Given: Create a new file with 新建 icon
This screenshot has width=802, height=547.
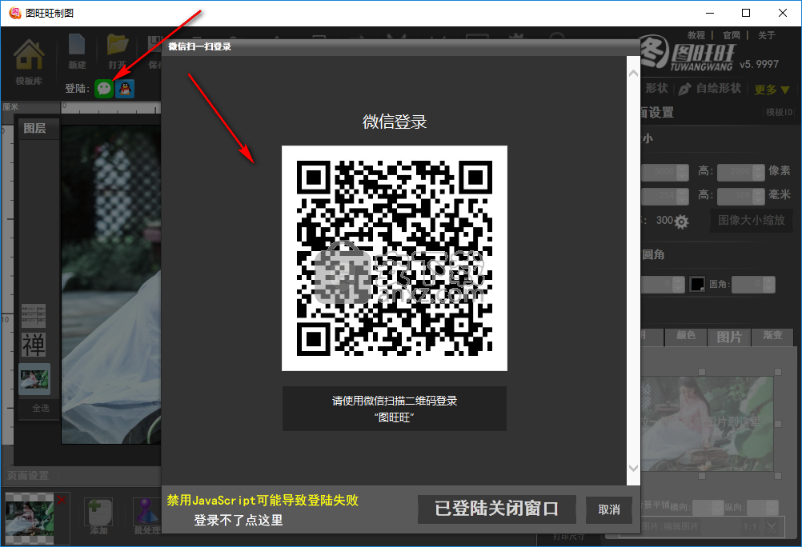Looking at the screenshot, I should click(x=77, y=51).
